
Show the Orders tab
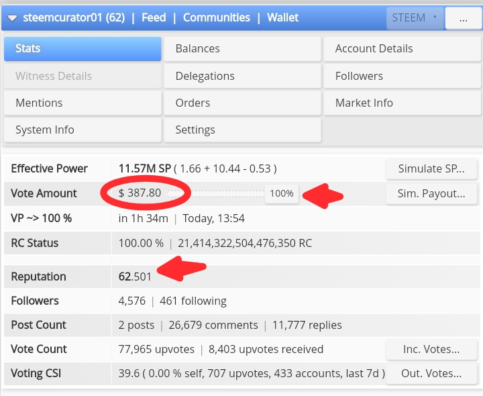(x=242, y=103)
